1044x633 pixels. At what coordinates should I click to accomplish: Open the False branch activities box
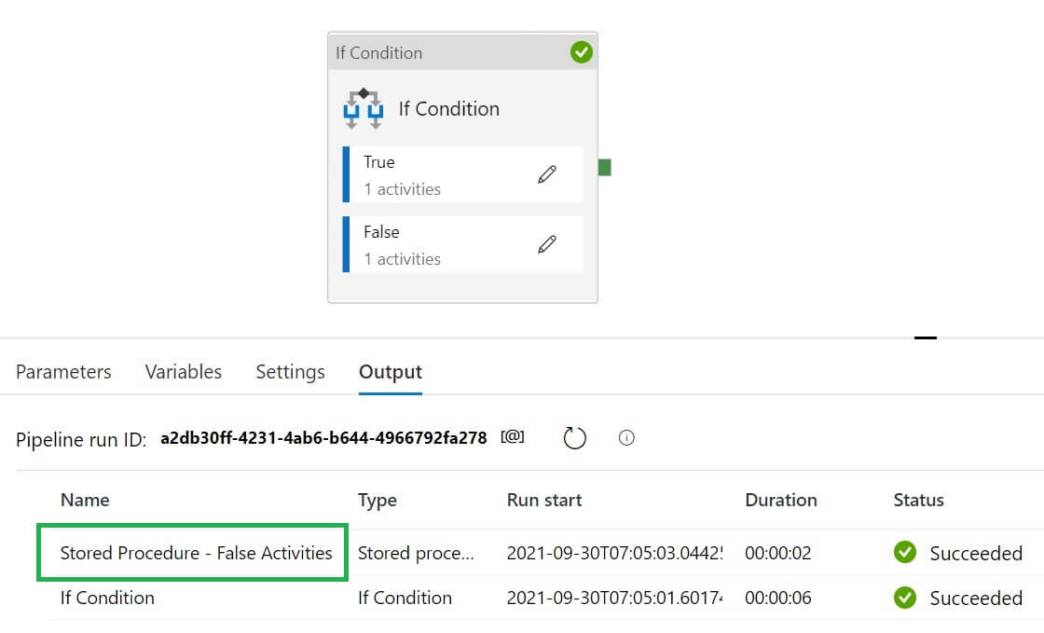(x=438, y=244)
